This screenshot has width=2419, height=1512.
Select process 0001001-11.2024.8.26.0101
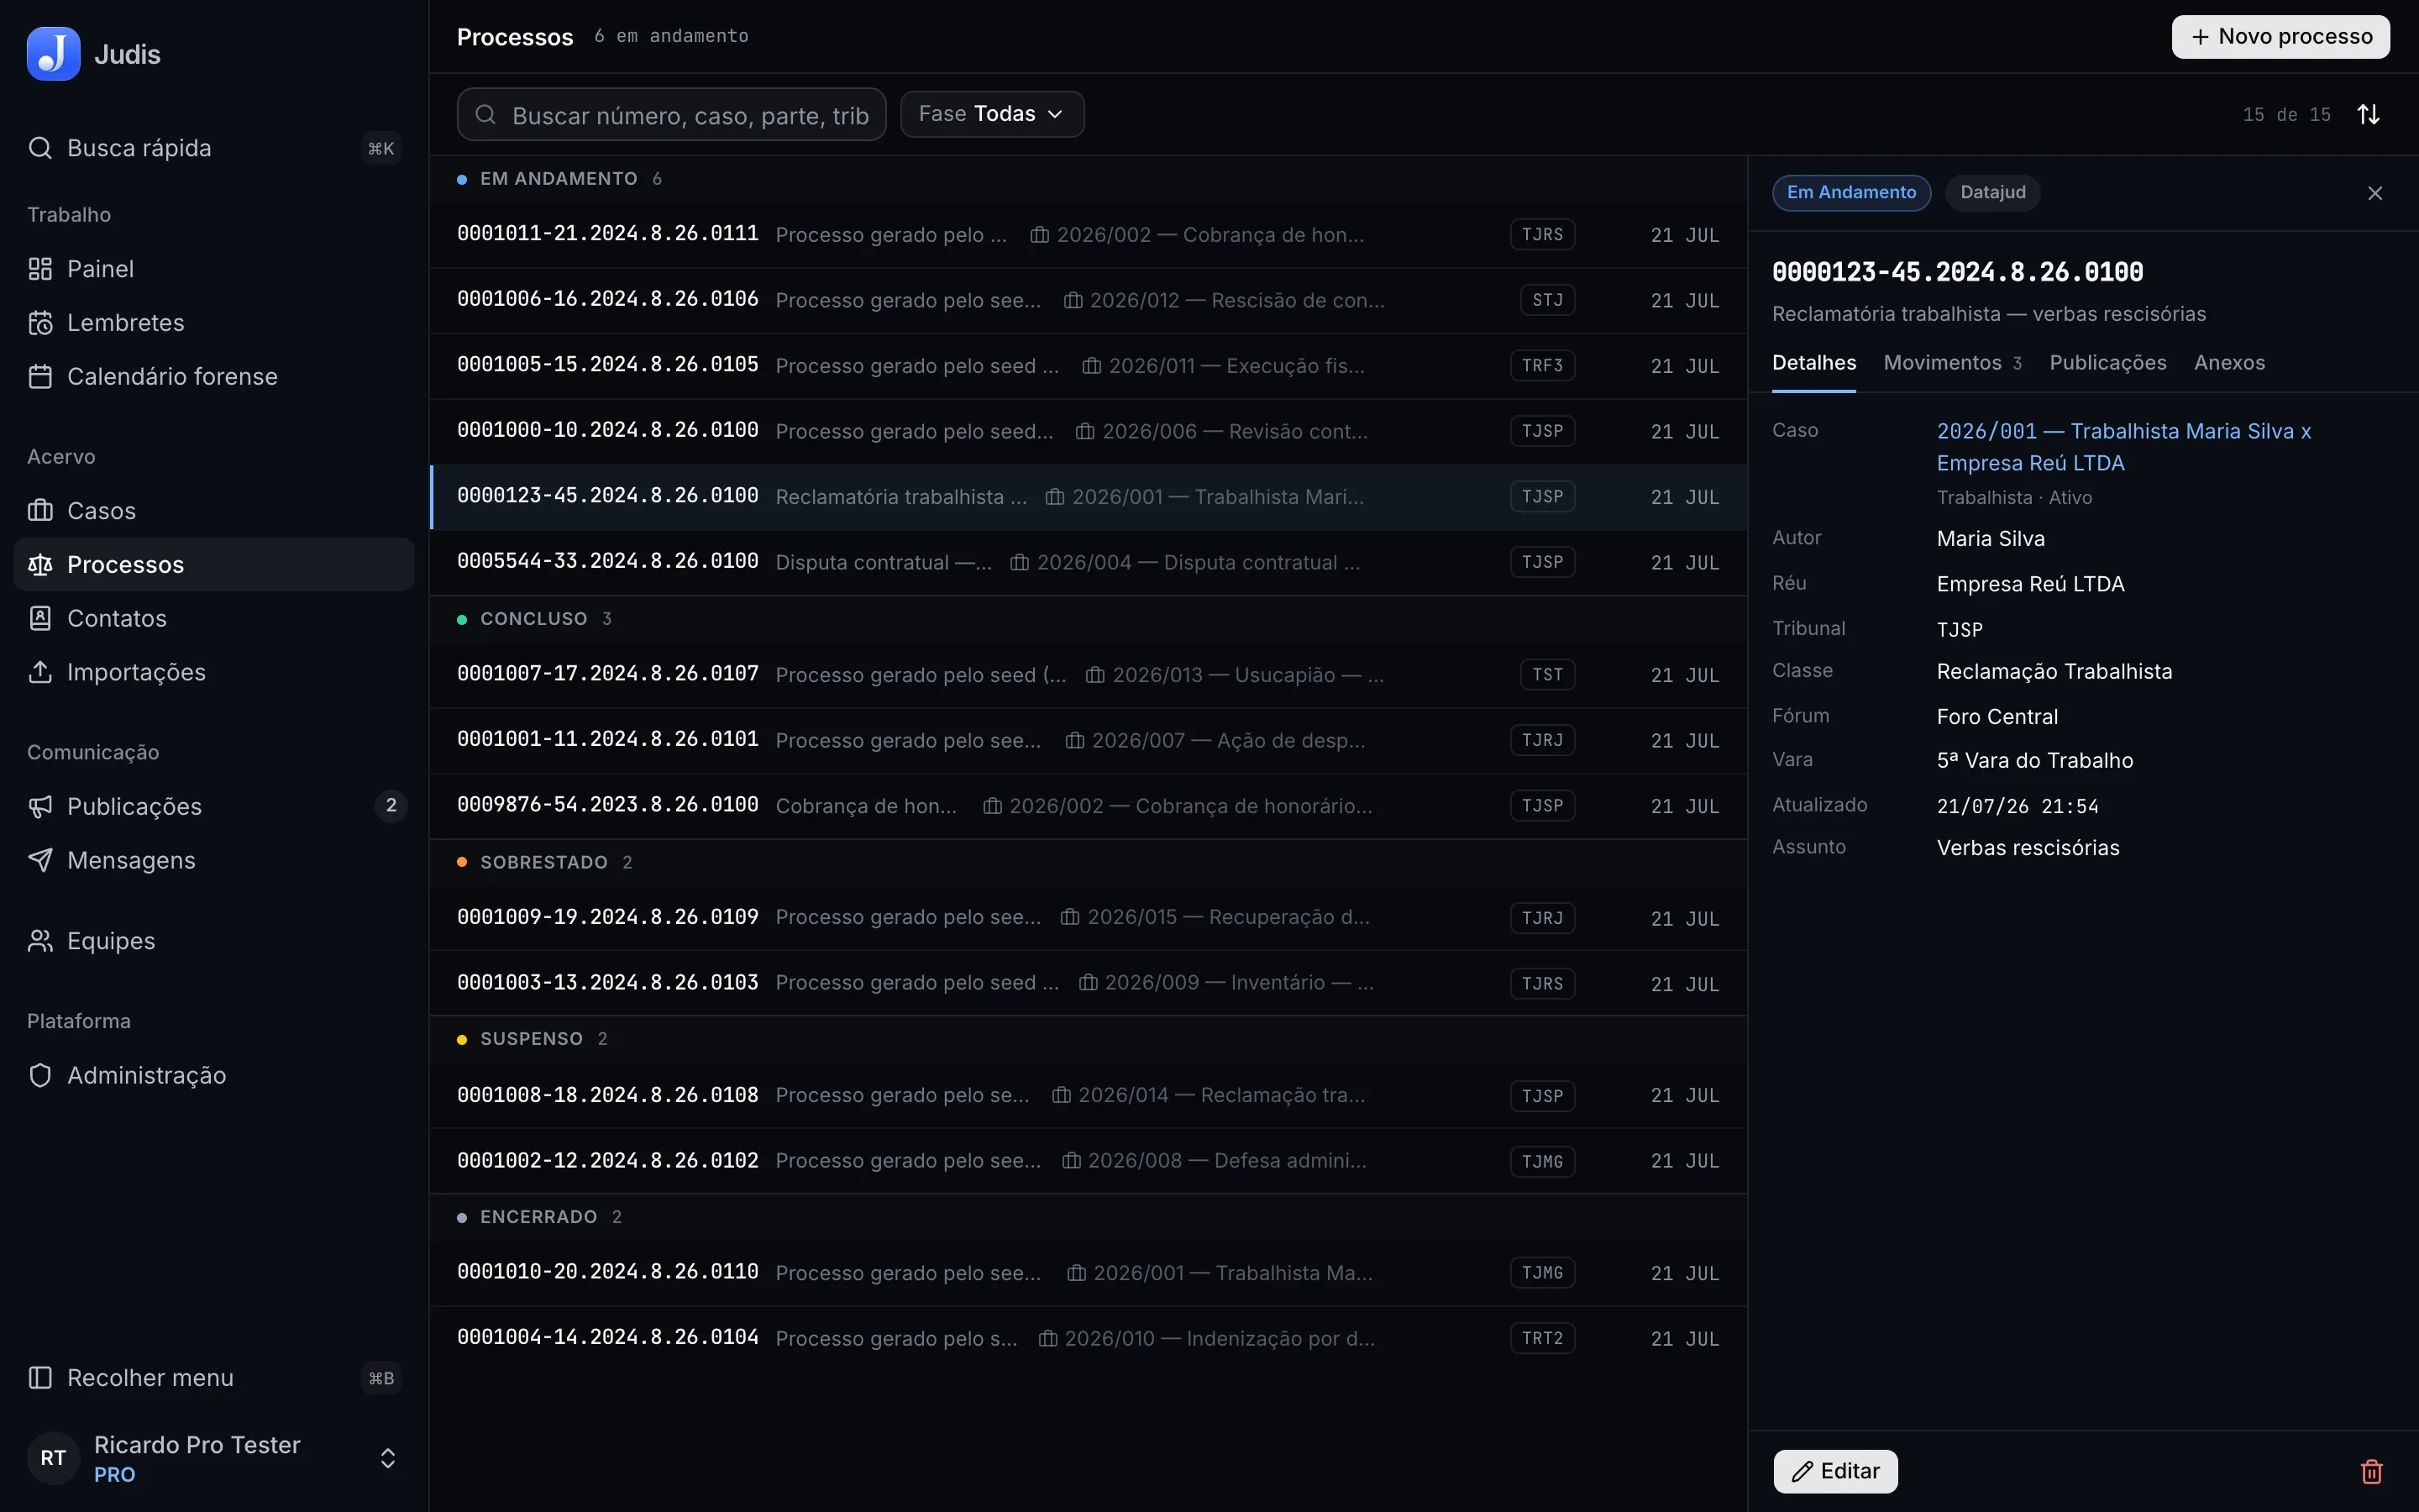(1088, 740)
